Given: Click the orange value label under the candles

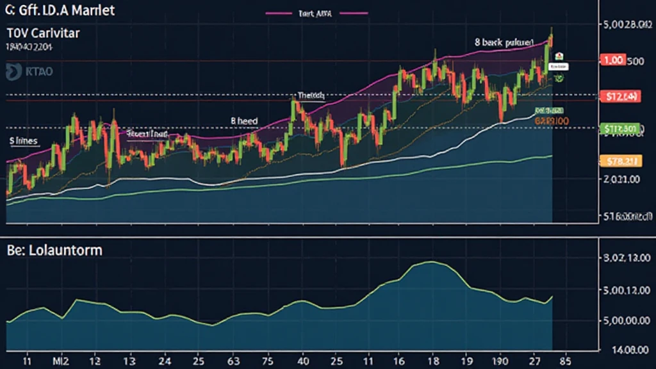Looking at the screenshot, I should coord(552,120).
